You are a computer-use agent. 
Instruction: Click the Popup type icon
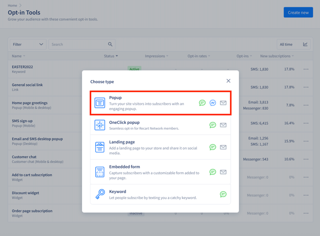(x=100, y=103)
